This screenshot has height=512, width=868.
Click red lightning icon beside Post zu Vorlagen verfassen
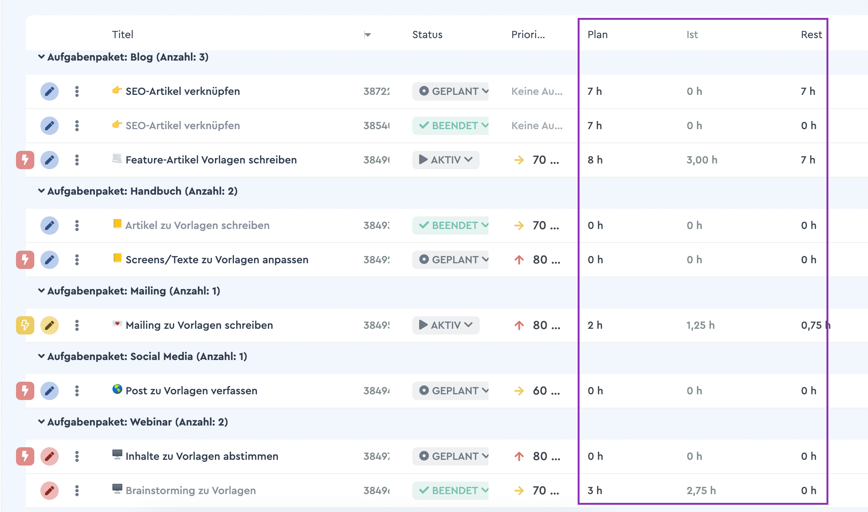click(25, 391)
